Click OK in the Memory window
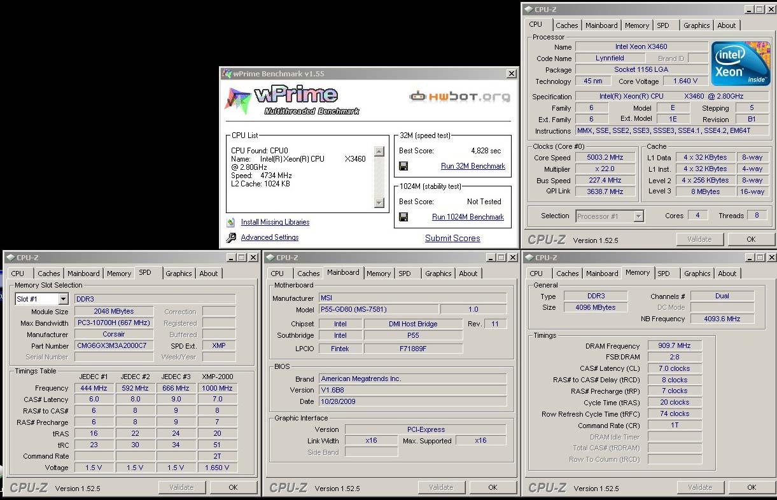The image size is (777, 500). click(x=752, y=487)
